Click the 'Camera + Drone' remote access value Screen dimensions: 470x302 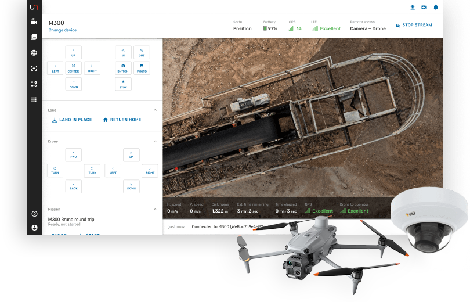[368, 28]
